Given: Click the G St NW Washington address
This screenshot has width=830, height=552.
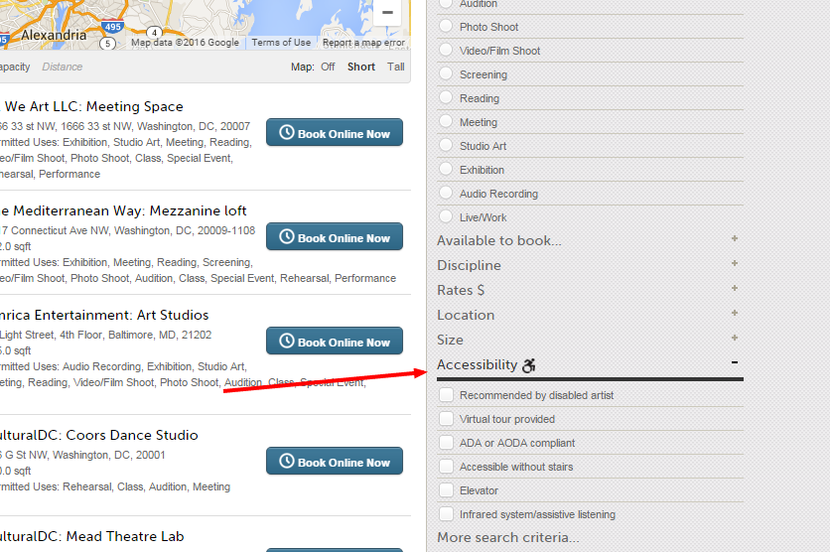Looking at the screenshot, I should 82,455.
